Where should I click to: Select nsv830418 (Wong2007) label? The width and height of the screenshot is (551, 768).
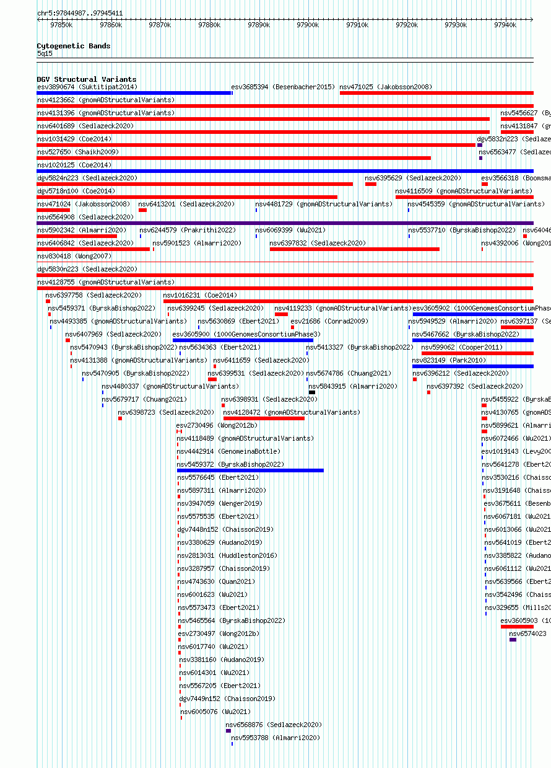74,256
